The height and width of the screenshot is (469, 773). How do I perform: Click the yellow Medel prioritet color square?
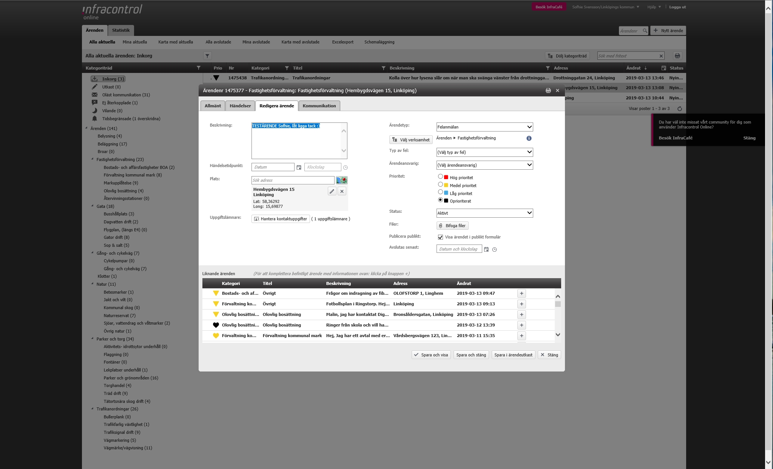[x=446, y=185]
